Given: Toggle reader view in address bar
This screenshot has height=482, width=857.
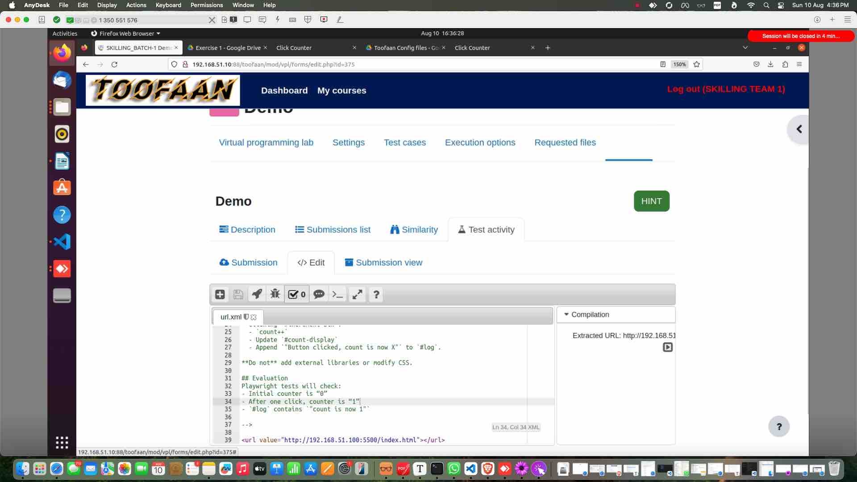Looking at the screenshot, I should click(663, 64).
